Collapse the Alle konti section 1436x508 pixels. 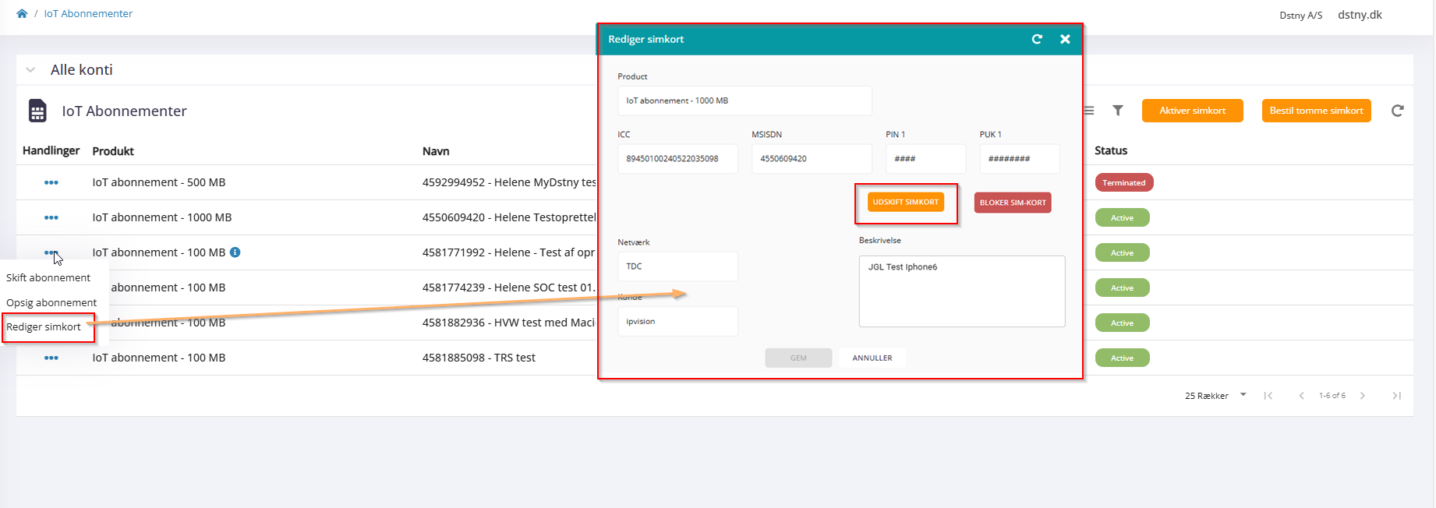point(30,69)
